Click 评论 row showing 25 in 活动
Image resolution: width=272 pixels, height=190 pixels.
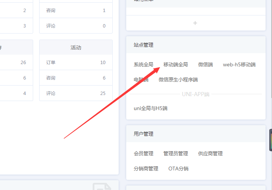click(76, 93)
